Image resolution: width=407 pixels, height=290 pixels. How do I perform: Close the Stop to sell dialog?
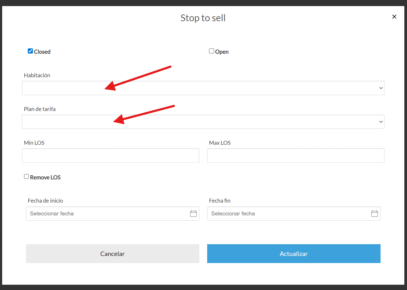[394, 17]
